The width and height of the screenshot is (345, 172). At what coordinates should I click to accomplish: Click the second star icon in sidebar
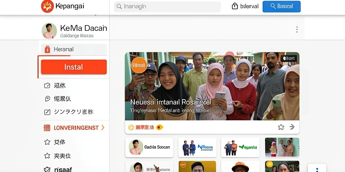47,156
